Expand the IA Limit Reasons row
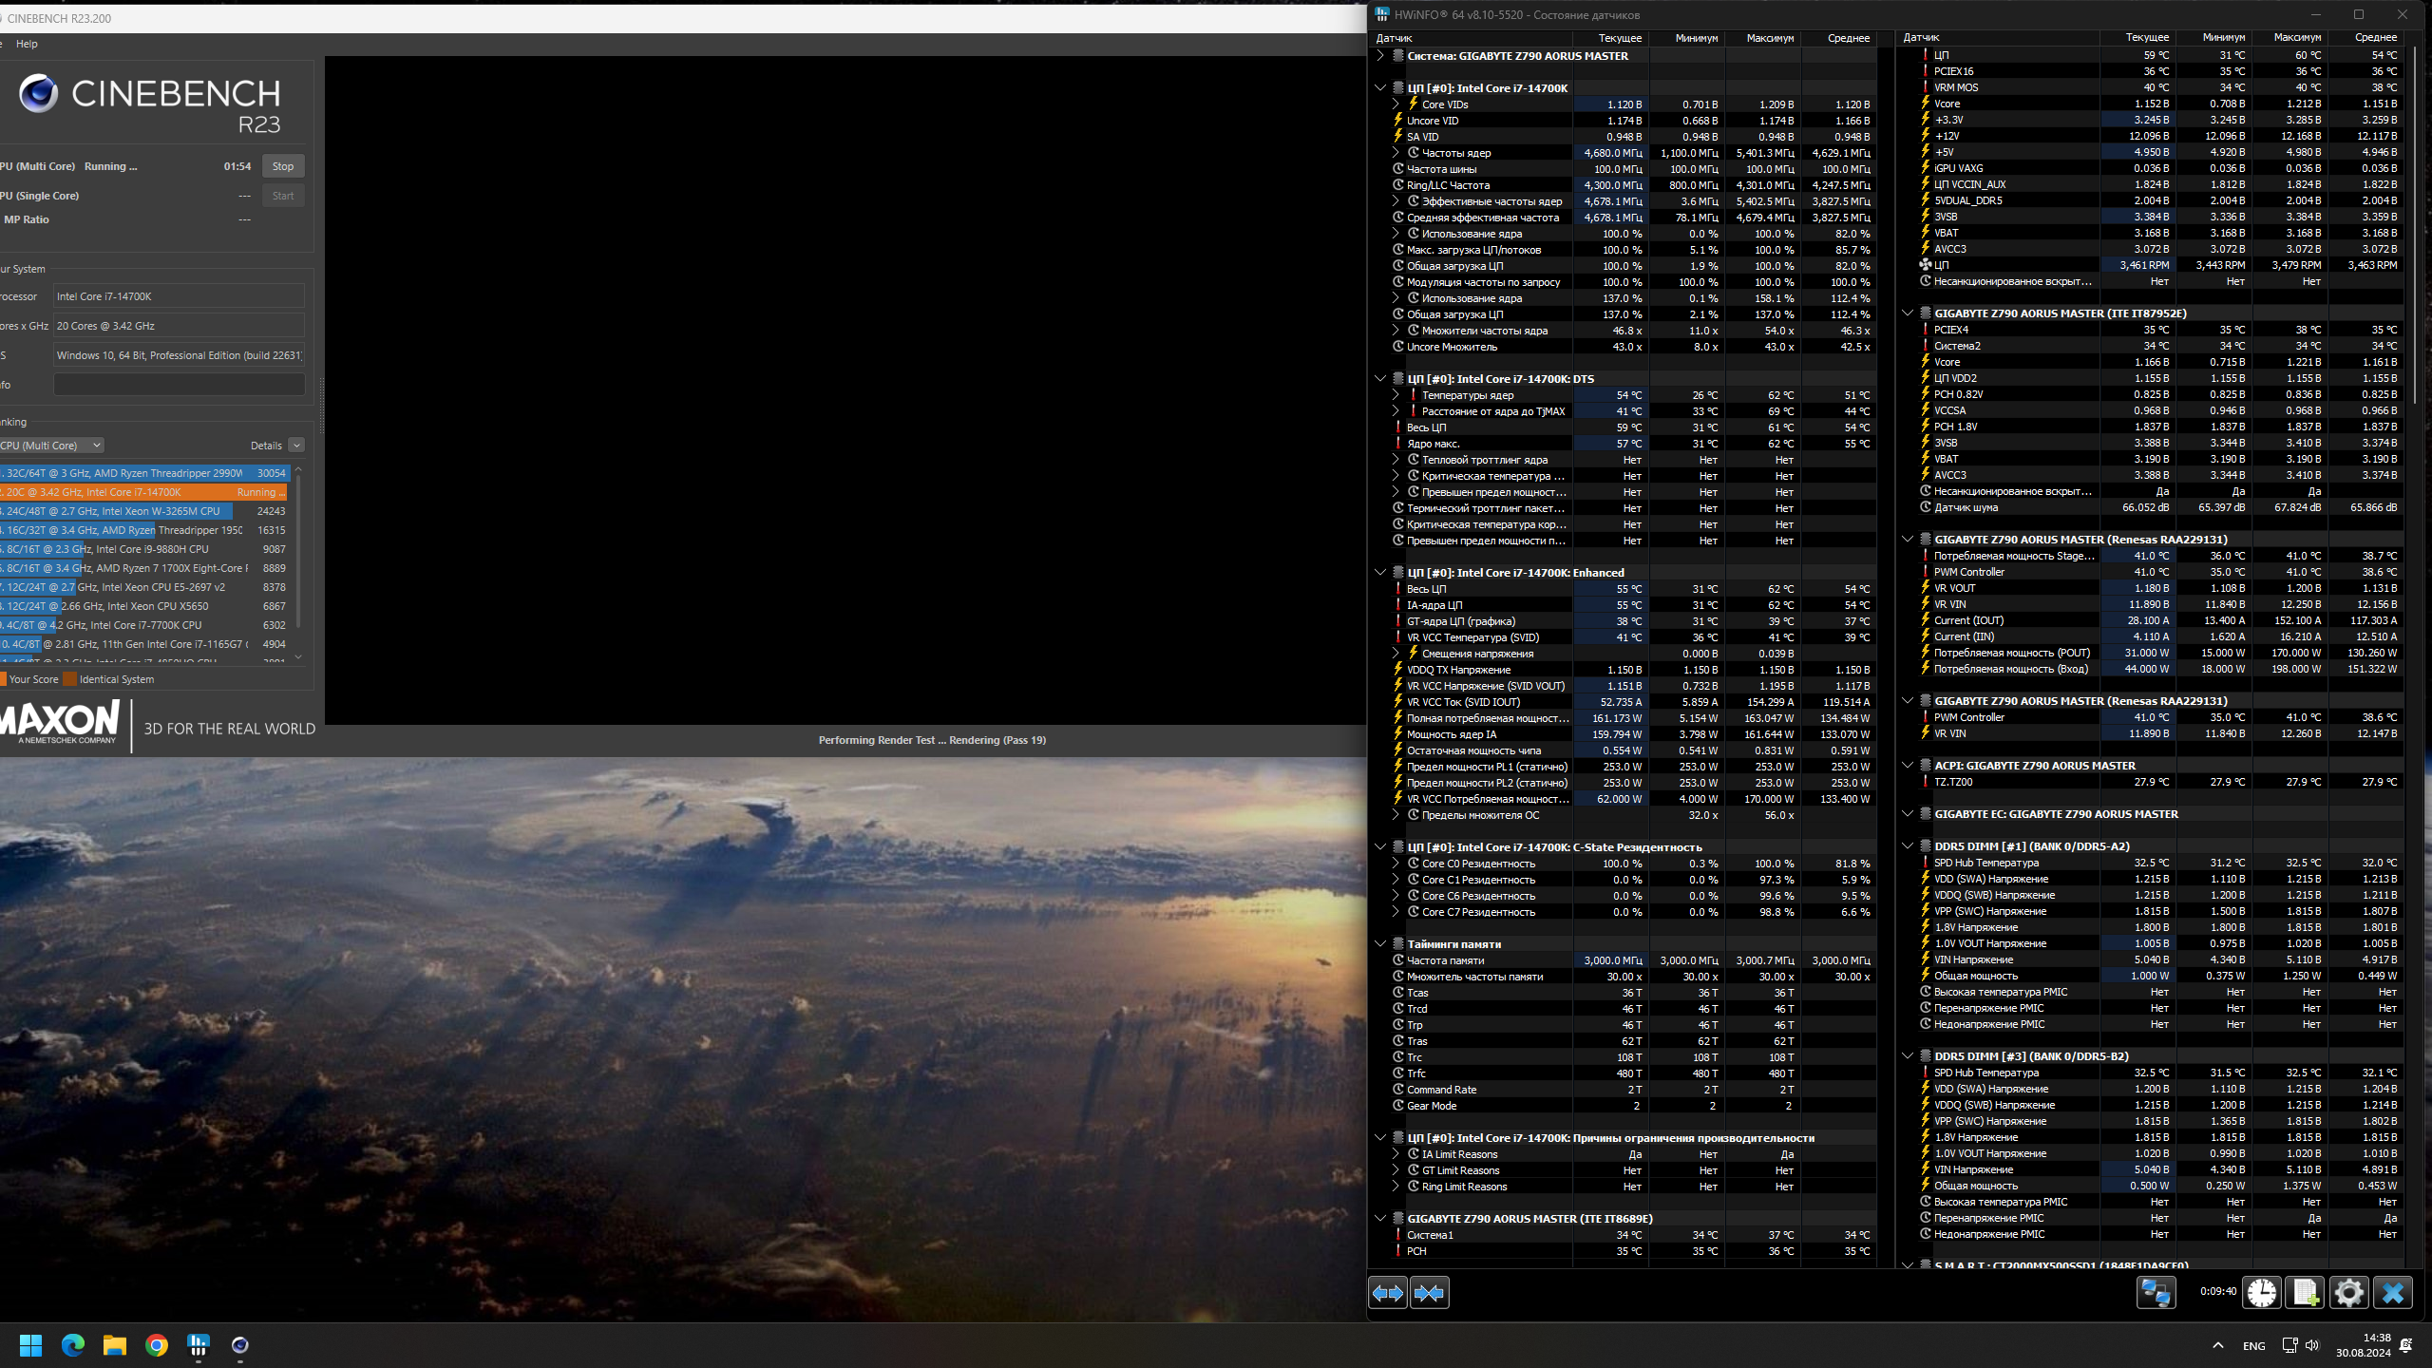The height and width of the screenshot is (1368, 2432). pos(1396,1154)
